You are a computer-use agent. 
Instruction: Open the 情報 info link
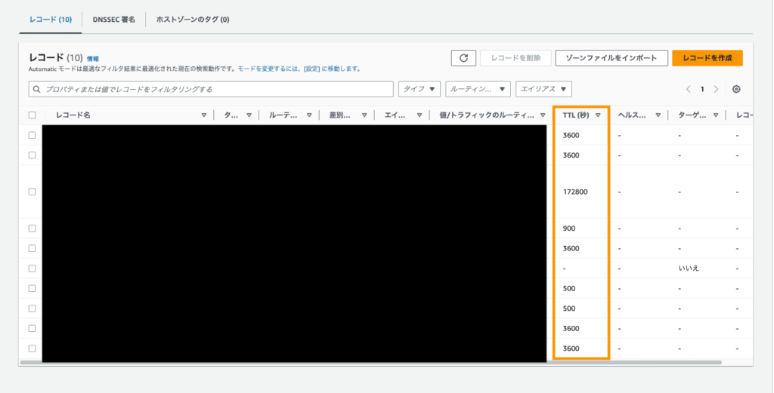coord(93,59)
